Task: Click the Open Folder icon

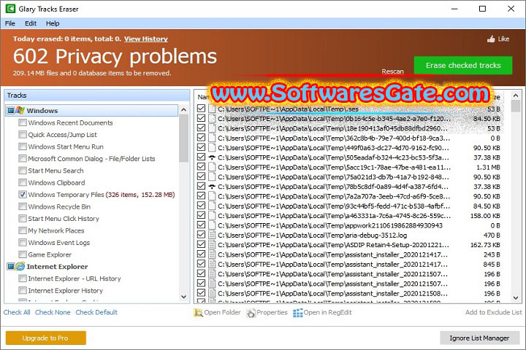Action: point(198,313)
